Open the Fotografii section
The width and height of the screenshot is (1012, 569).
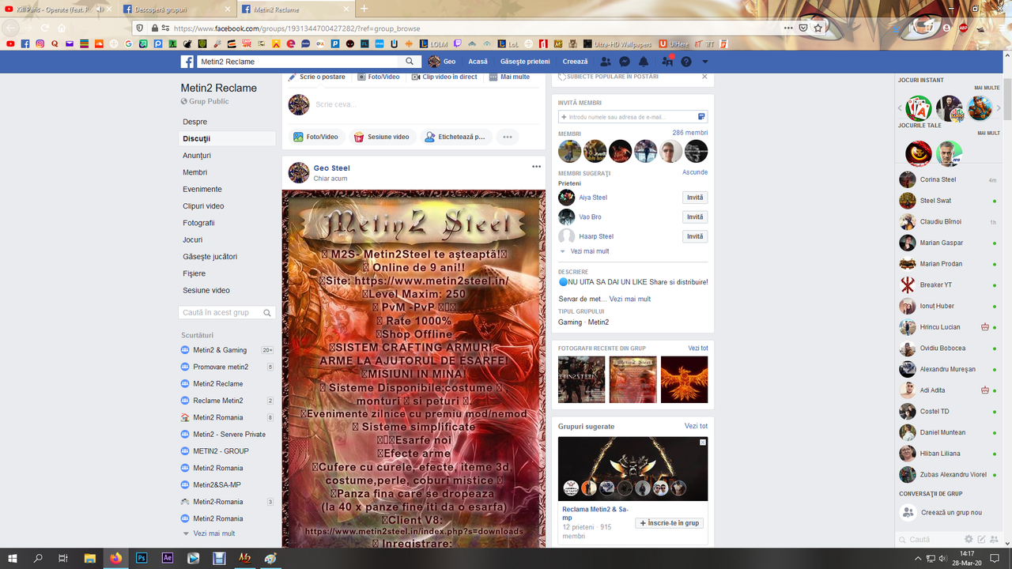coord(199,223)
